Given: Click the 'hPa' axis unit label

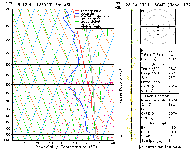Looking at the screenshot, I should click(9, 3).
